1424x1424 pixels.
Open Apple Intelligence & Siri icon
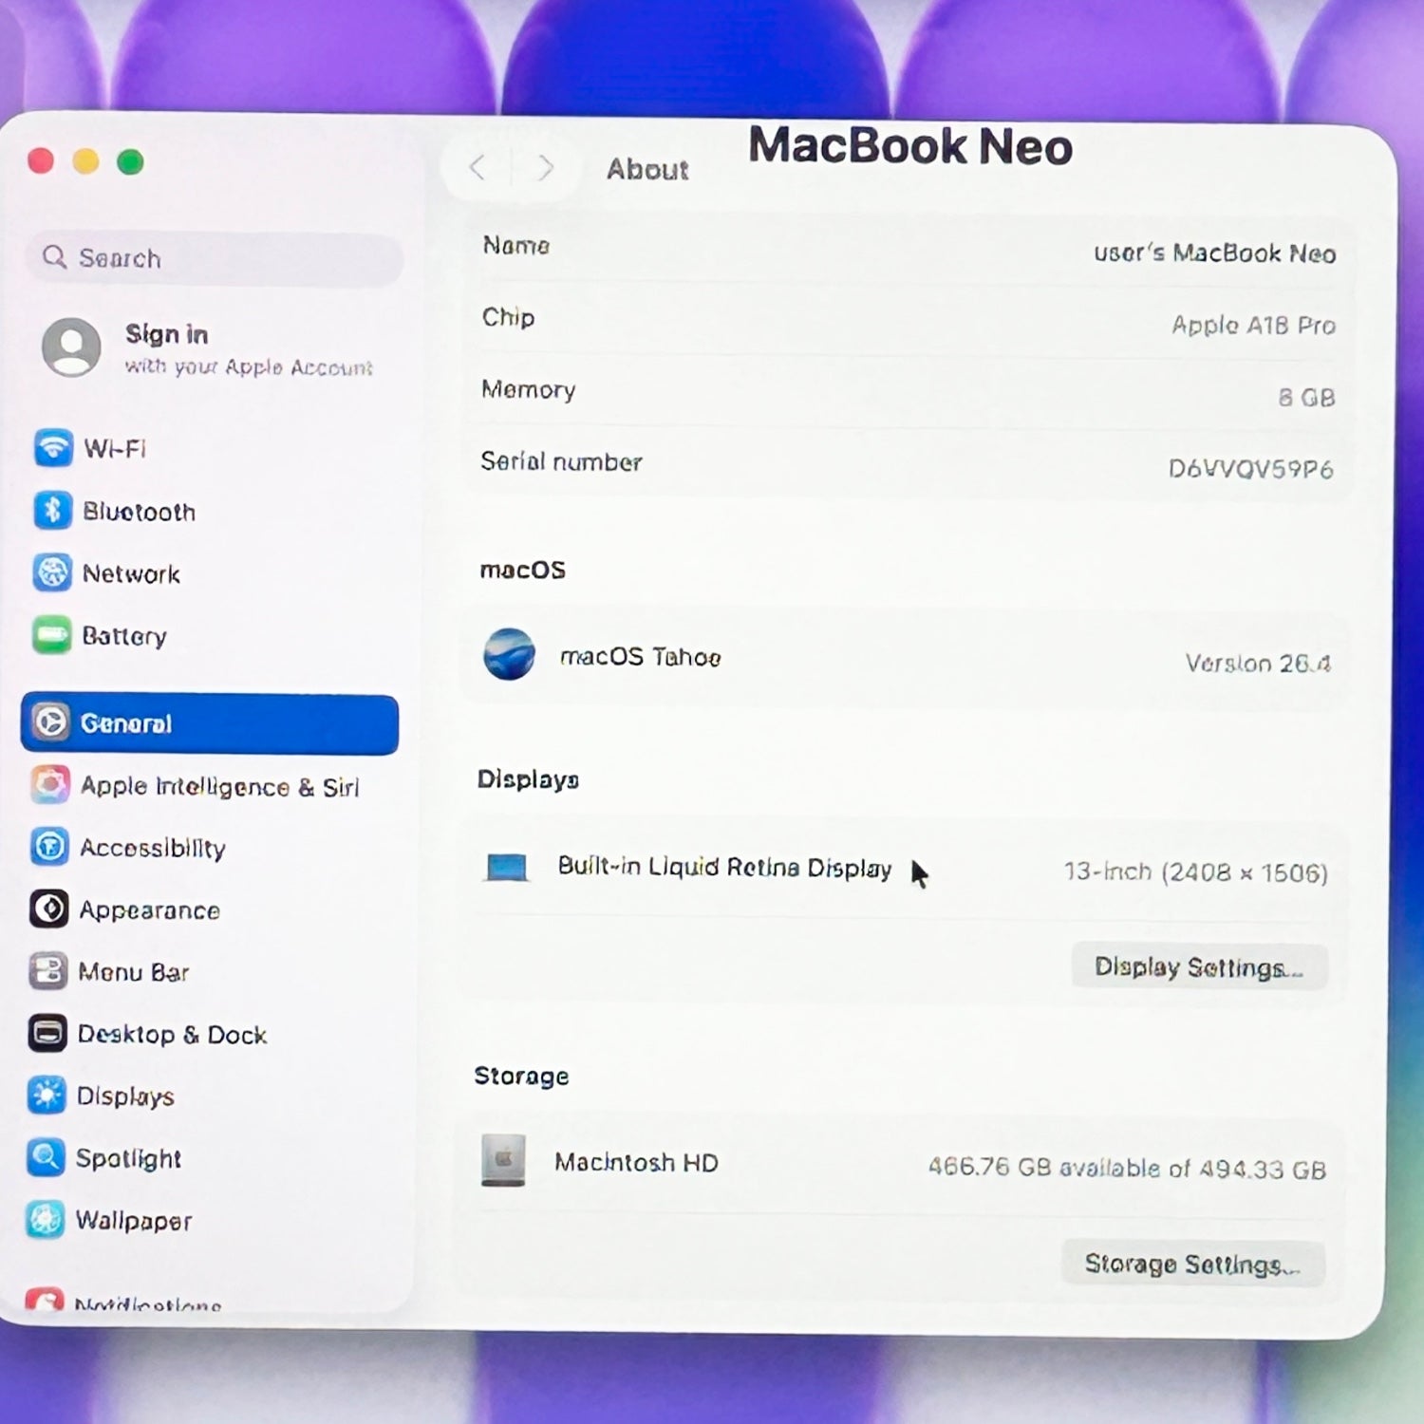click(x=49, y=785)
